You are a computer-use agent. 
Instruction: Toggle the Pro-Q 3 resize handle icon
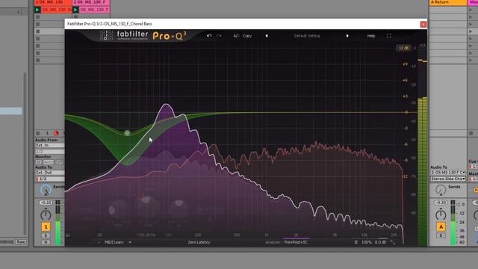click(x=393, y=242)
